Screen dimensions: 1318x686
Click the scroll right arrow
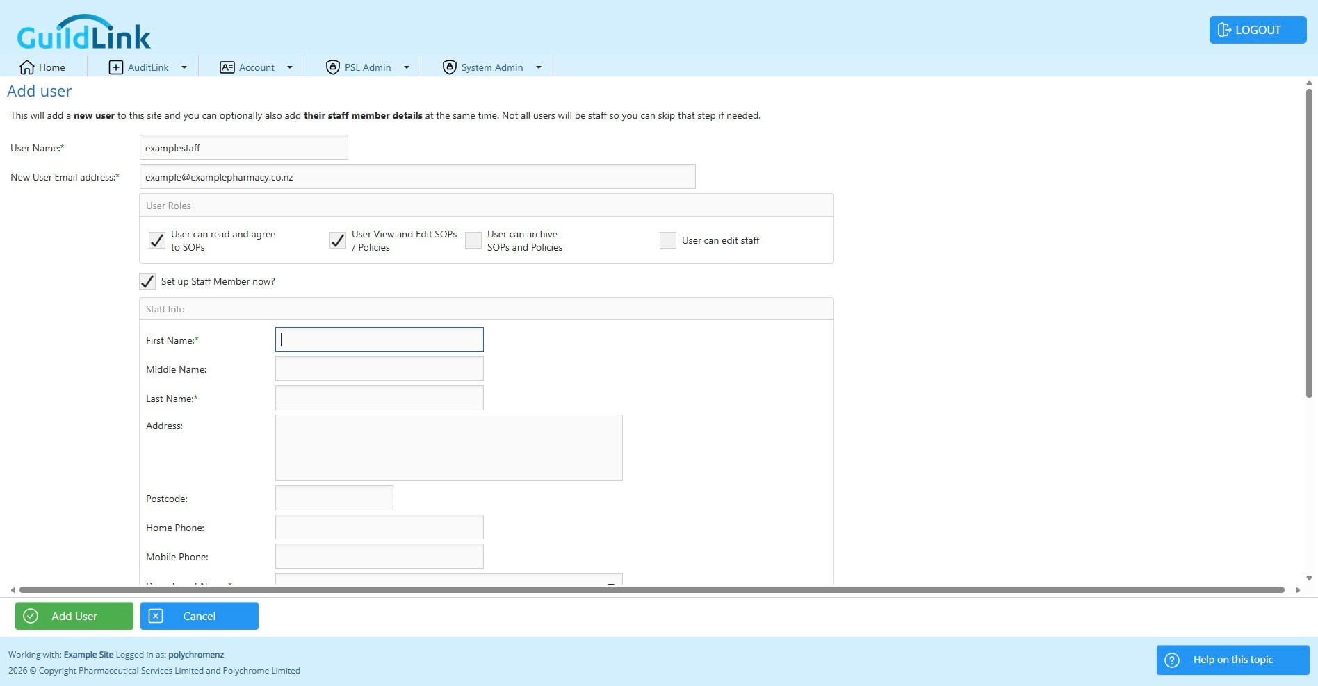click(1298, 590)
